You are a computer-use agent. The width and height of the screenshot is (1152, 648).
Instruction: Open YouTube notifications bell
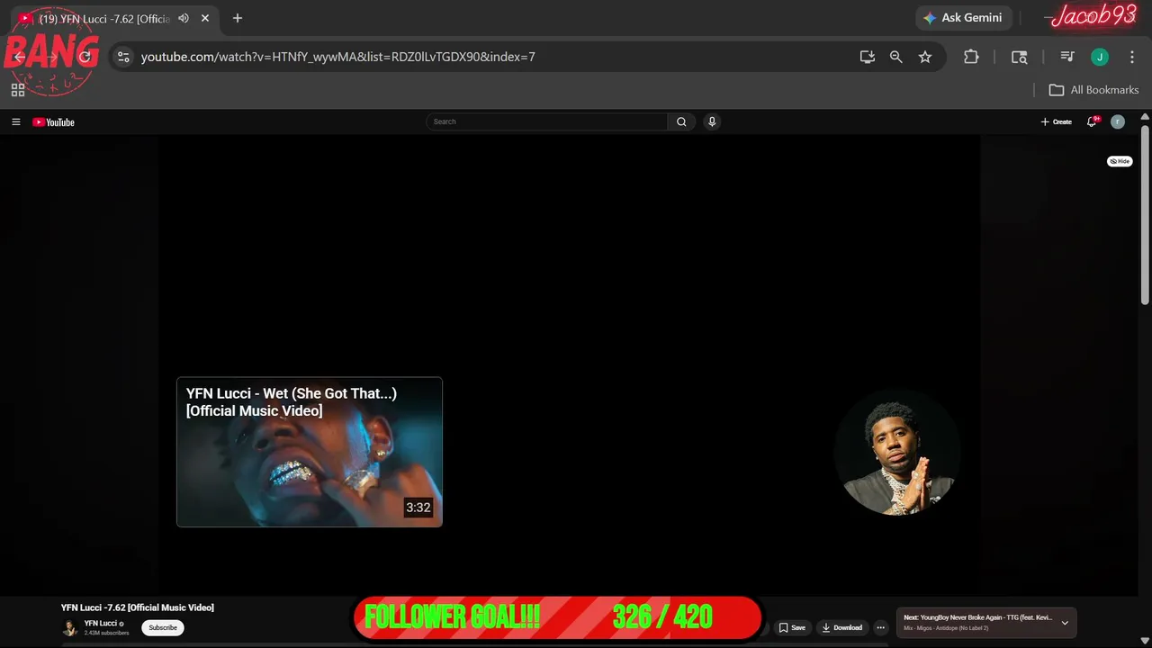(1092, 121)
